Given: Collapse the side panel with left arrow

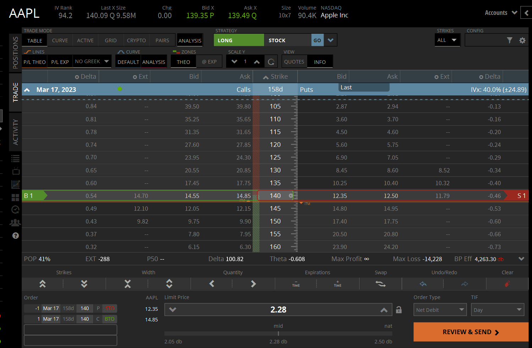Looking at the screenshot, I should click(x=527, y=13).
